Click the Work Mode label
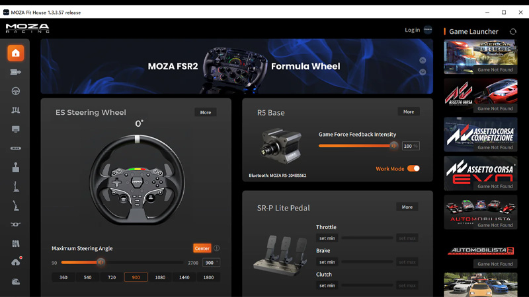 [390, 169]
